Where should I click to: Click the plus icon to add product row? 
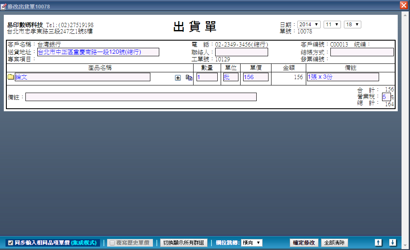pyautogui.click(x=178, y=78)
